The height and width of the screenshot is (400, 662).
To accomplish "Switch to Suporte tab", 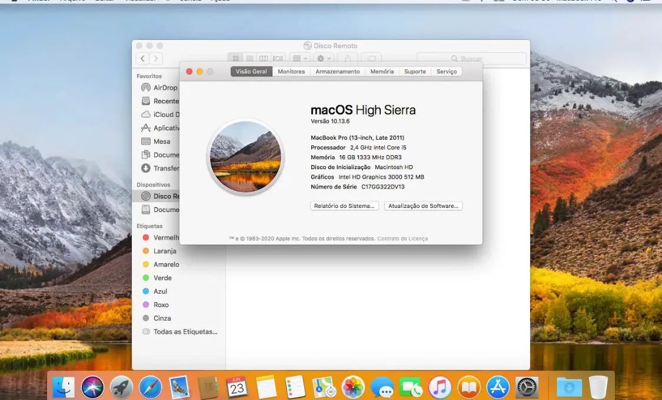I will tap(415, 72).
